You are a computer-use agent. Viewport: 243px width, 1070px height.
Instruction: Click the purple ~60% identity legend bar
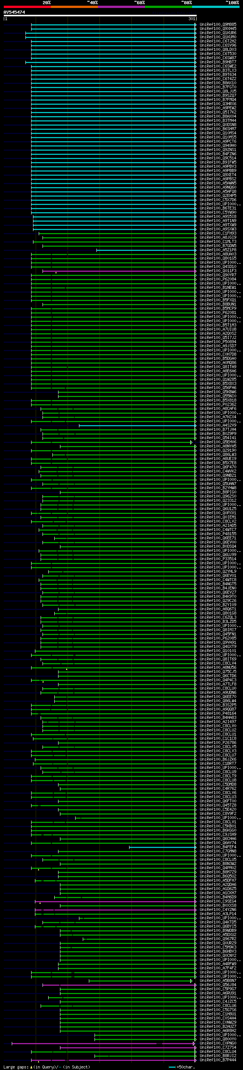(122, 7)
